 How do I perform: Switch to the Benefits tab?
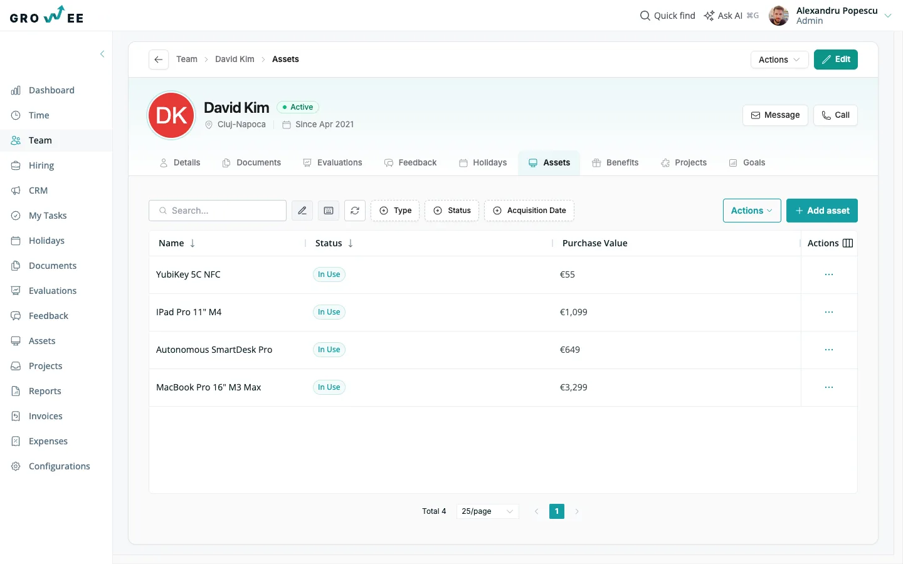point(615,163)
